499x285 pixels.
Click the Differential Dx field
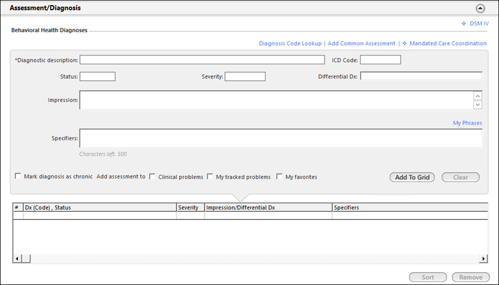421,76
